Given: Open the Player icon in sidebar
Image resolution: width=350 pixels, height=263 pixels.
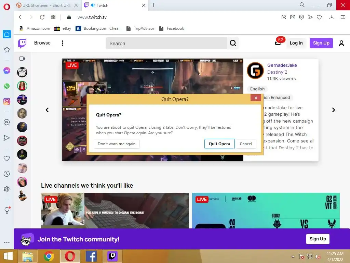Looking at the screenshot, I should tap(7, 122).
